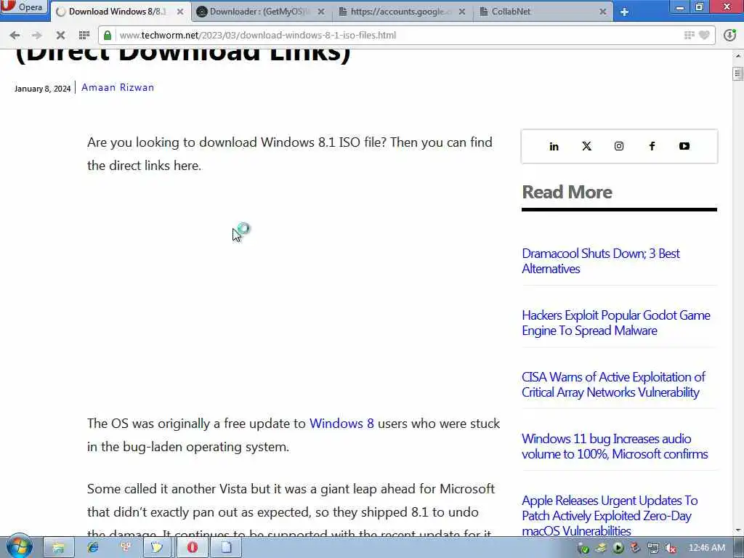The image size is (744, 558).
Task: Open the Godot Game Engine malware article
Action: pyautogui.click(x=616, y=323)
